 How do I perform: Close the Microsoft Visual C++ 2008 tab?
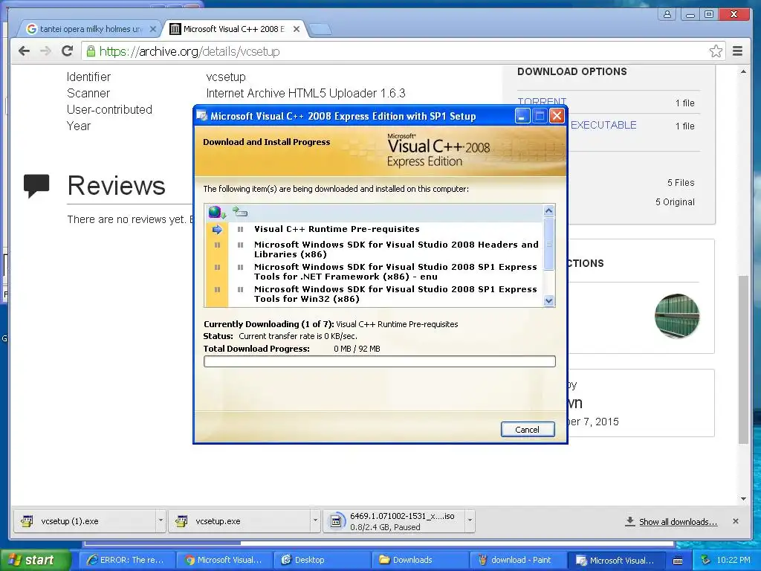pos(297,29)
